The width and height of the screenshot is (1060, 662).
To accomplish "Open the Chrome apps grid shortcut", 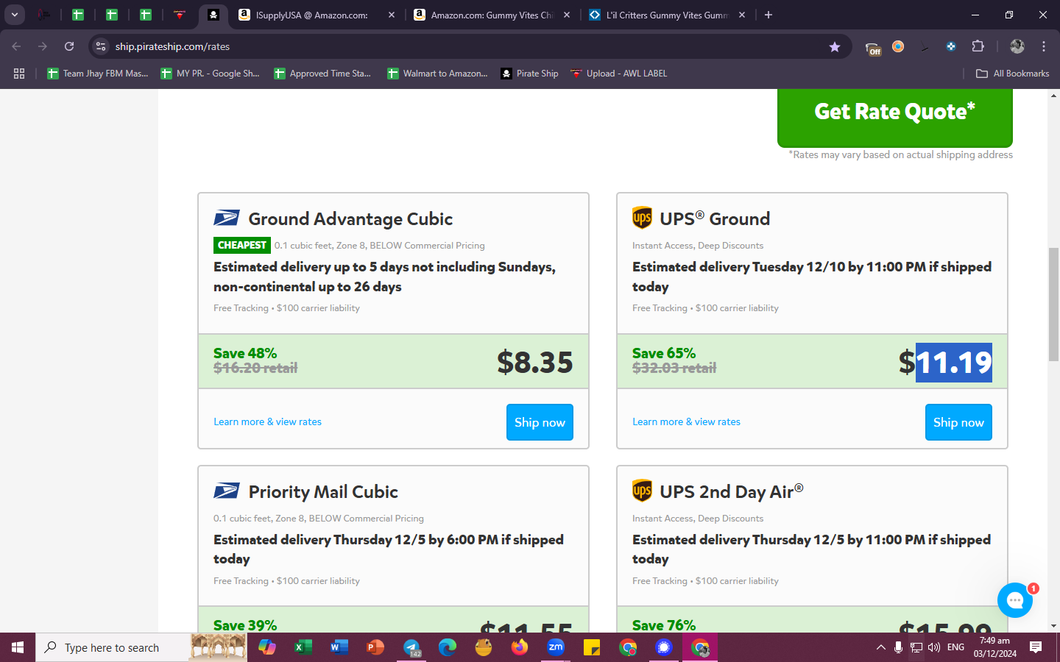I will tap(19, 74).
